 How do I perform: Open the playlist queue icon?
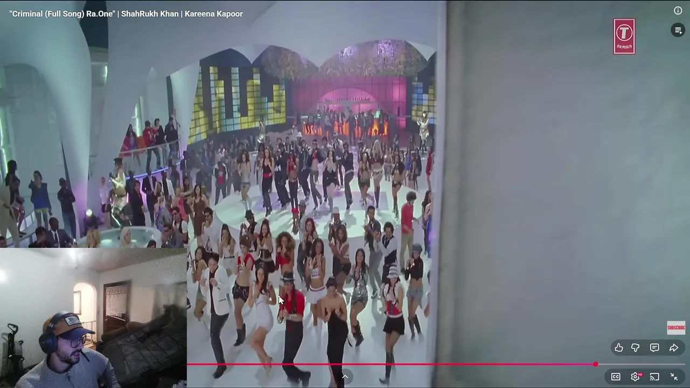[678, 30]
